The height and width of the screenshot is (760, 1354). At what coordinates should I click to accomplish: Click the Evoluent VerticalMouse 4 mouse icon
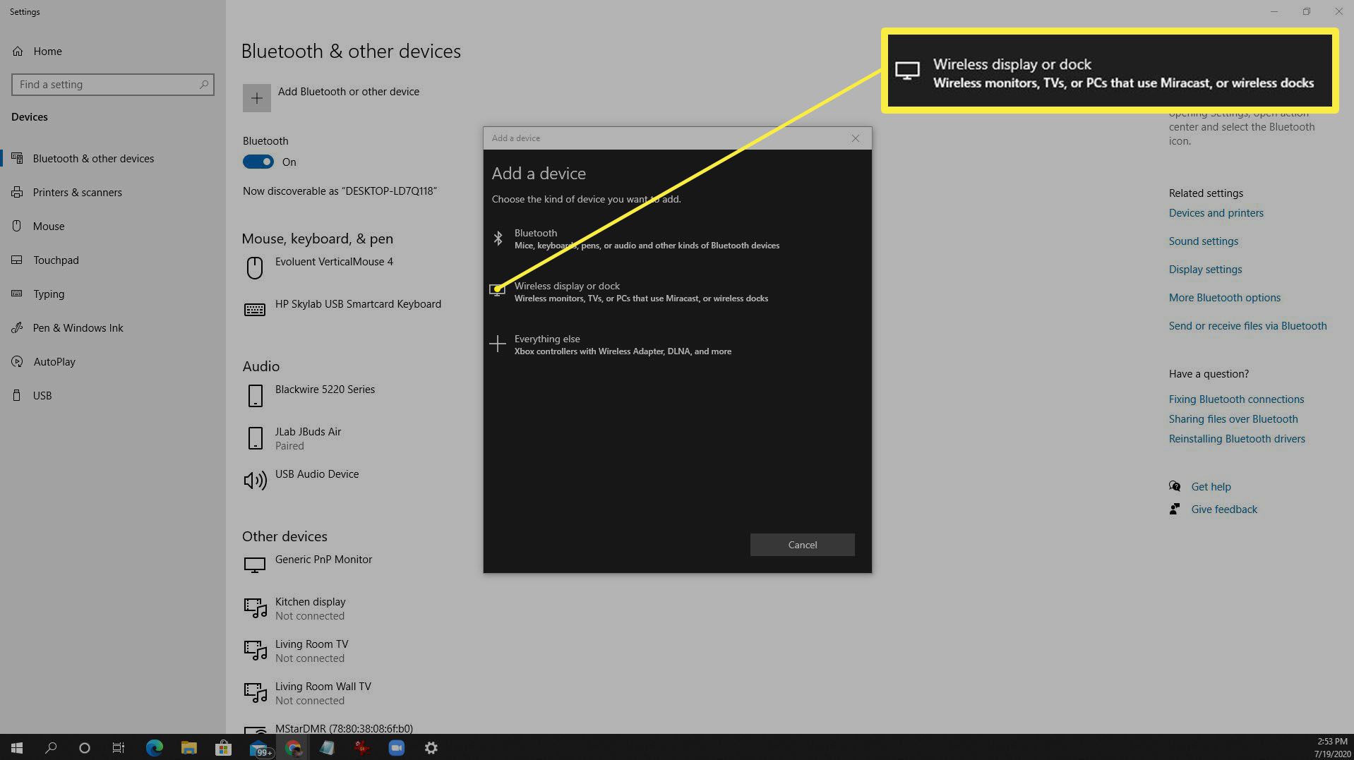[x=255, y=267]
